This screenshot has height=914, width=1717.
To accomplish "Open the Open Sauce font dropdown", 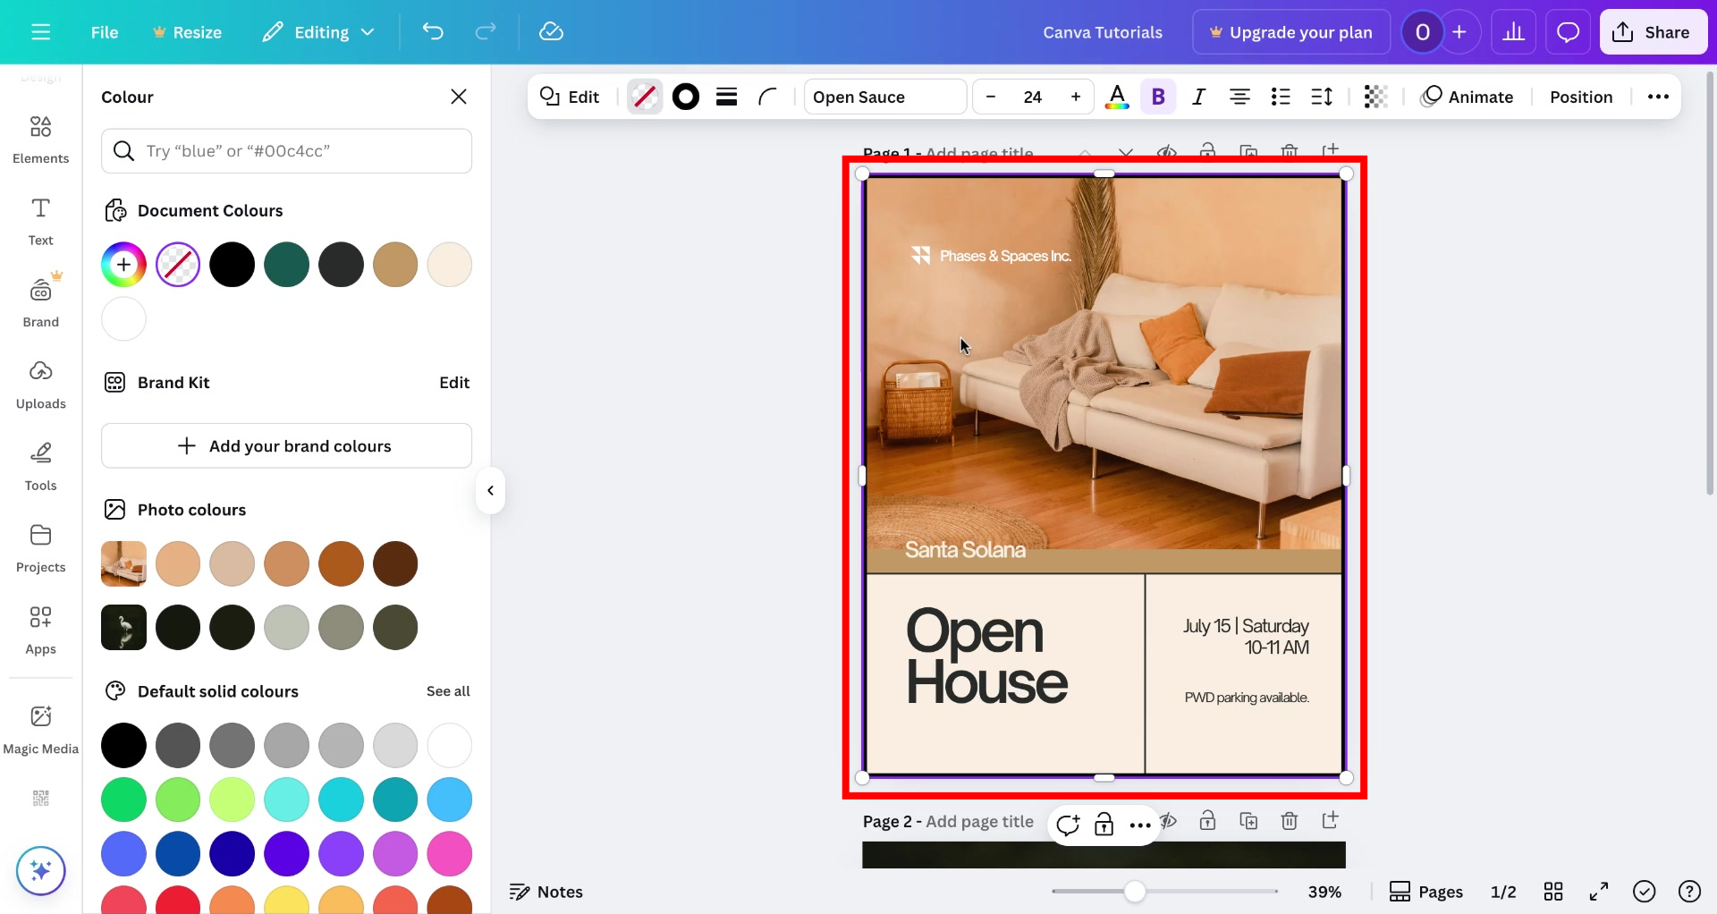I will (884, 97).
